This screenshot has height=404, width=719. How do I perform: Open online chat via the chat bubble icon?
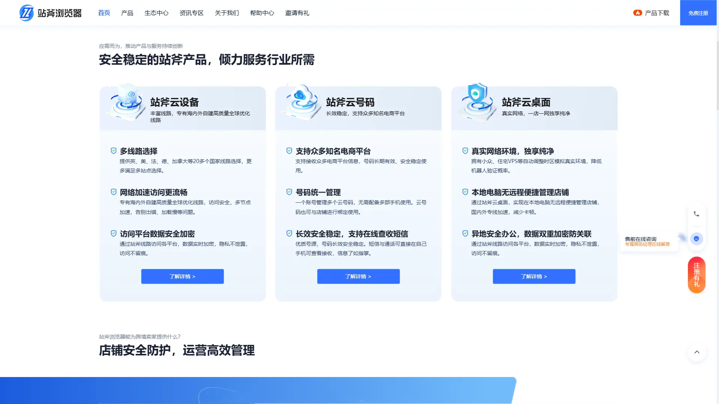click(x=697, y=239)
